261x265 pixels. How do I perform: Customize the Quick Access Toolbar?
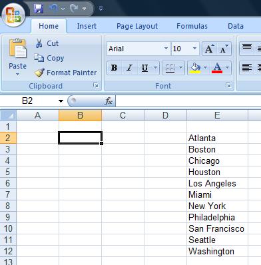(x=101, y=9)
